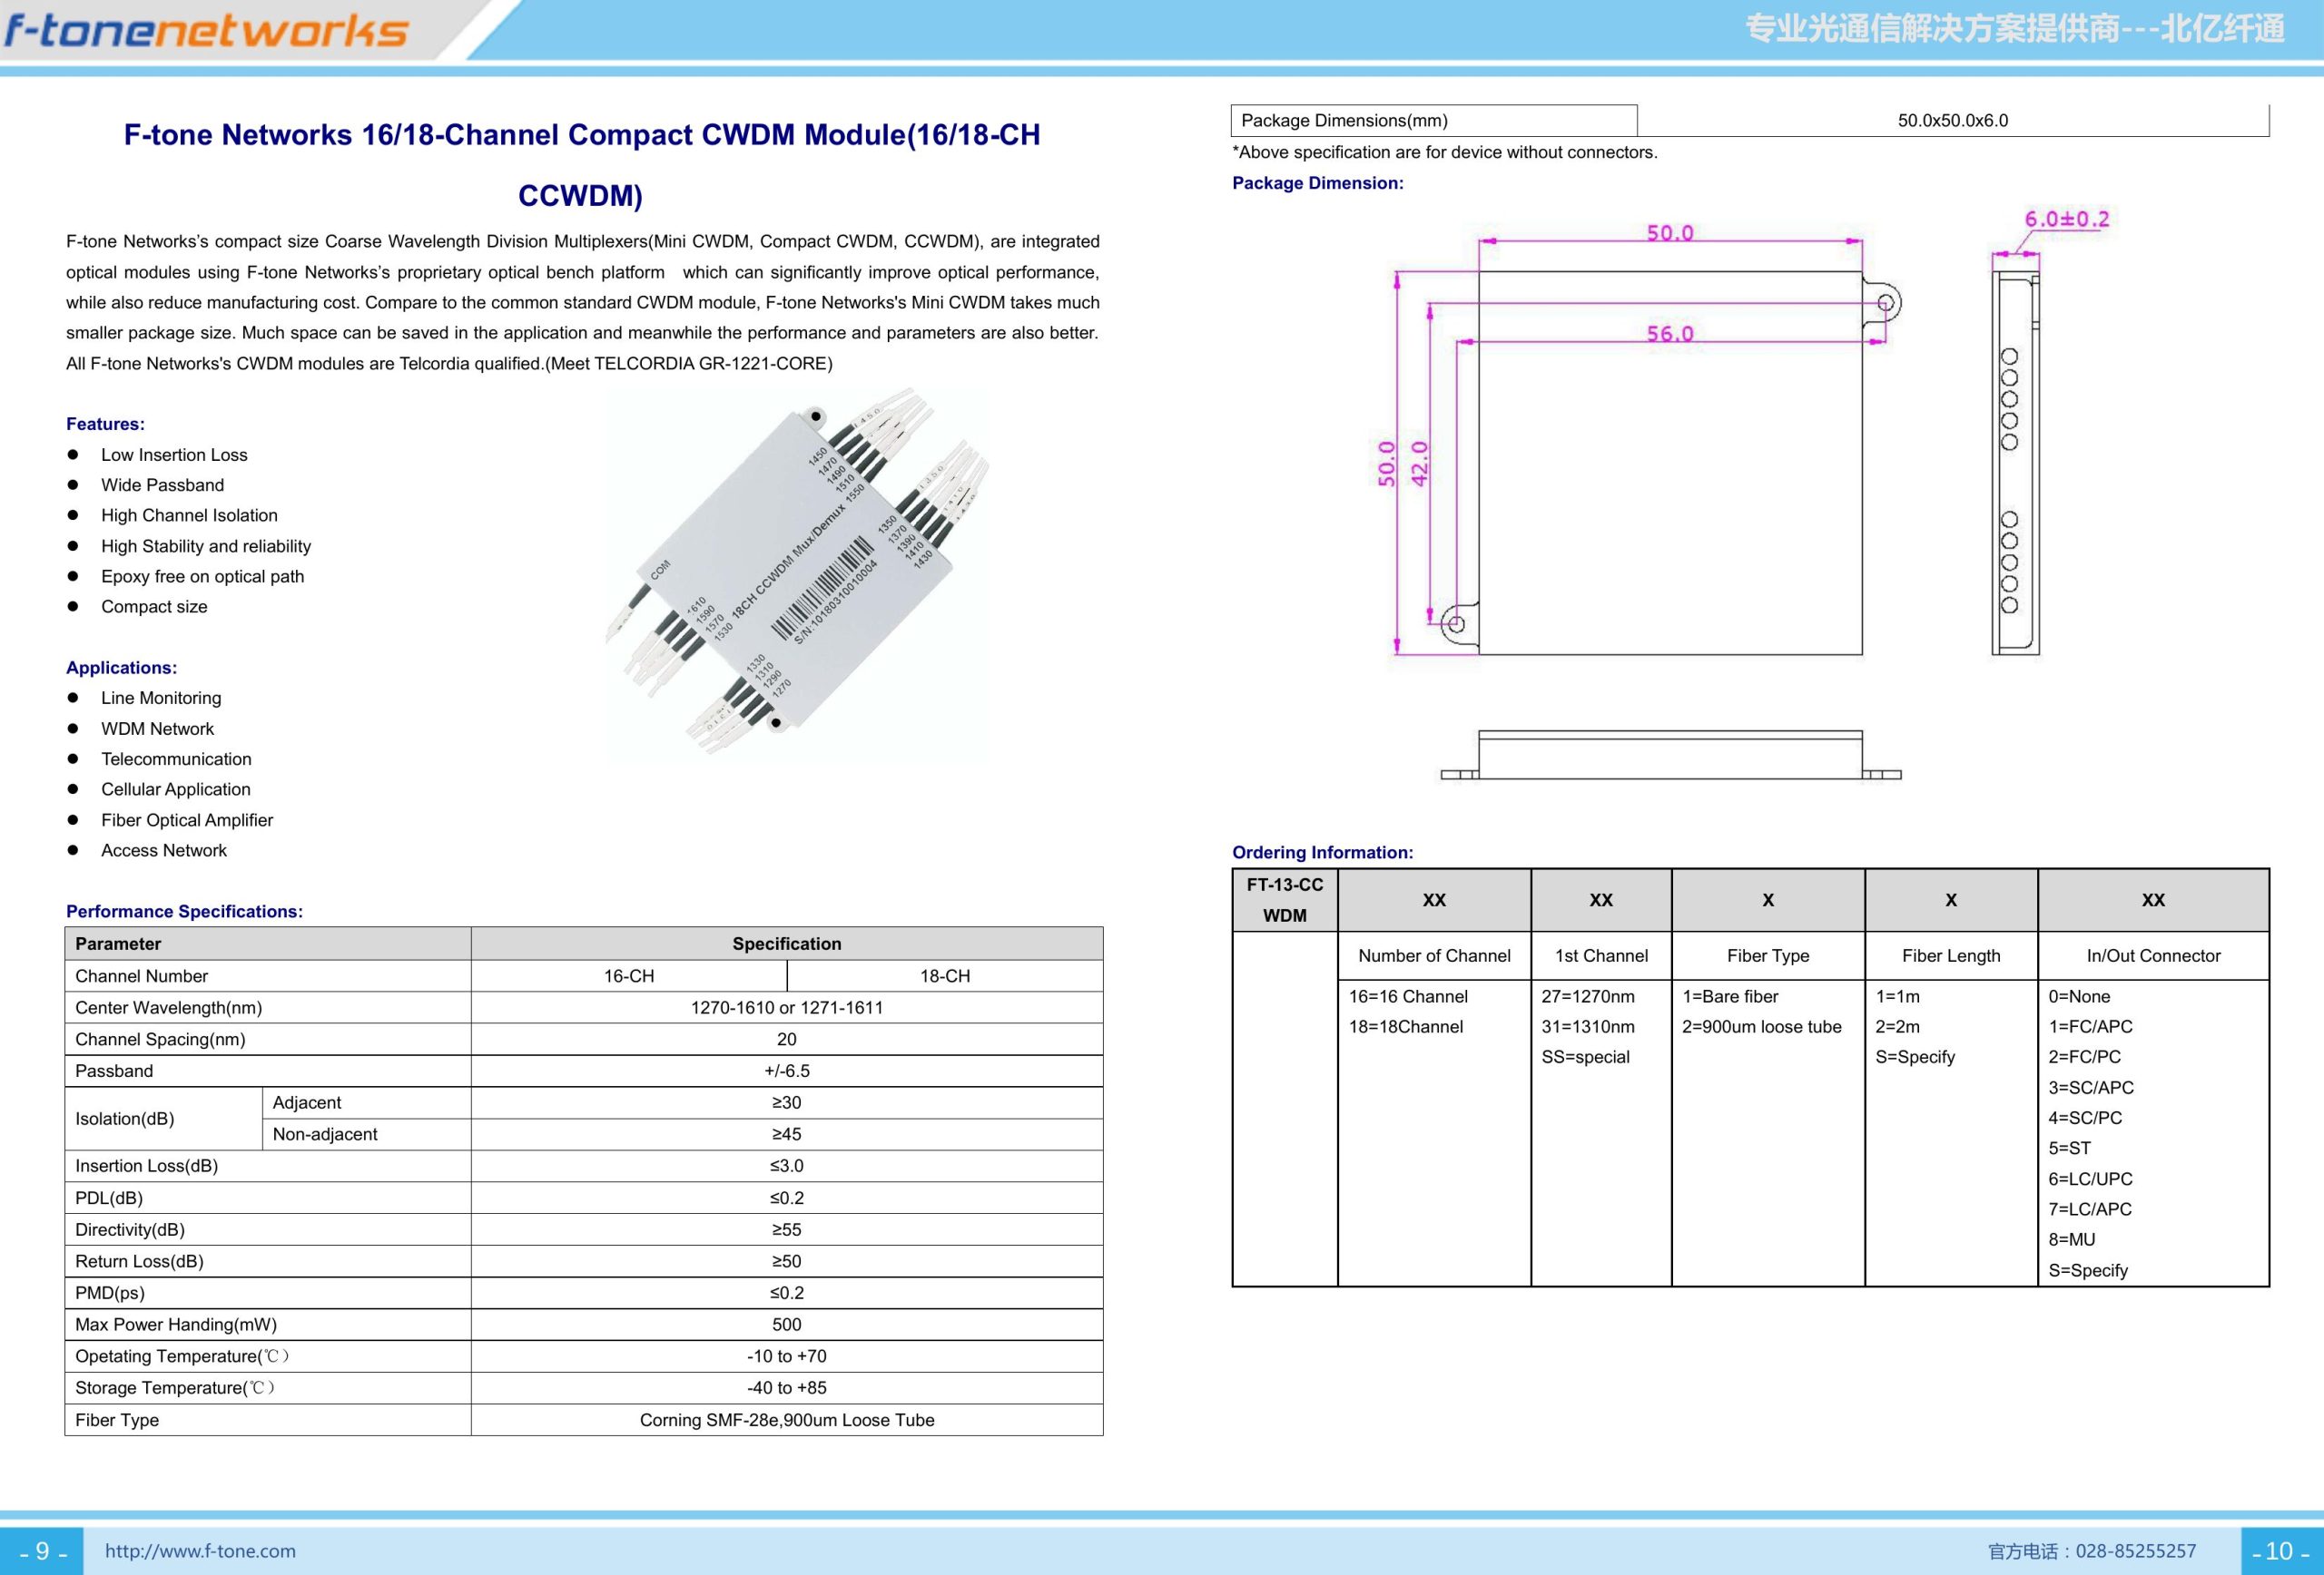Click the bottom edge-view package drawing
This screenshot has height=1575, width=2324.
pos(1670,755)
